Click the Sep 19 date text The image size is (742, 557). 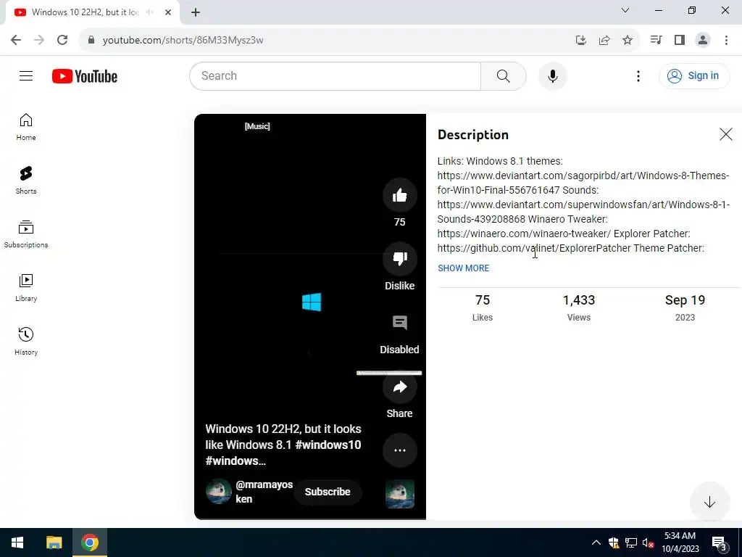click(685, 300)
